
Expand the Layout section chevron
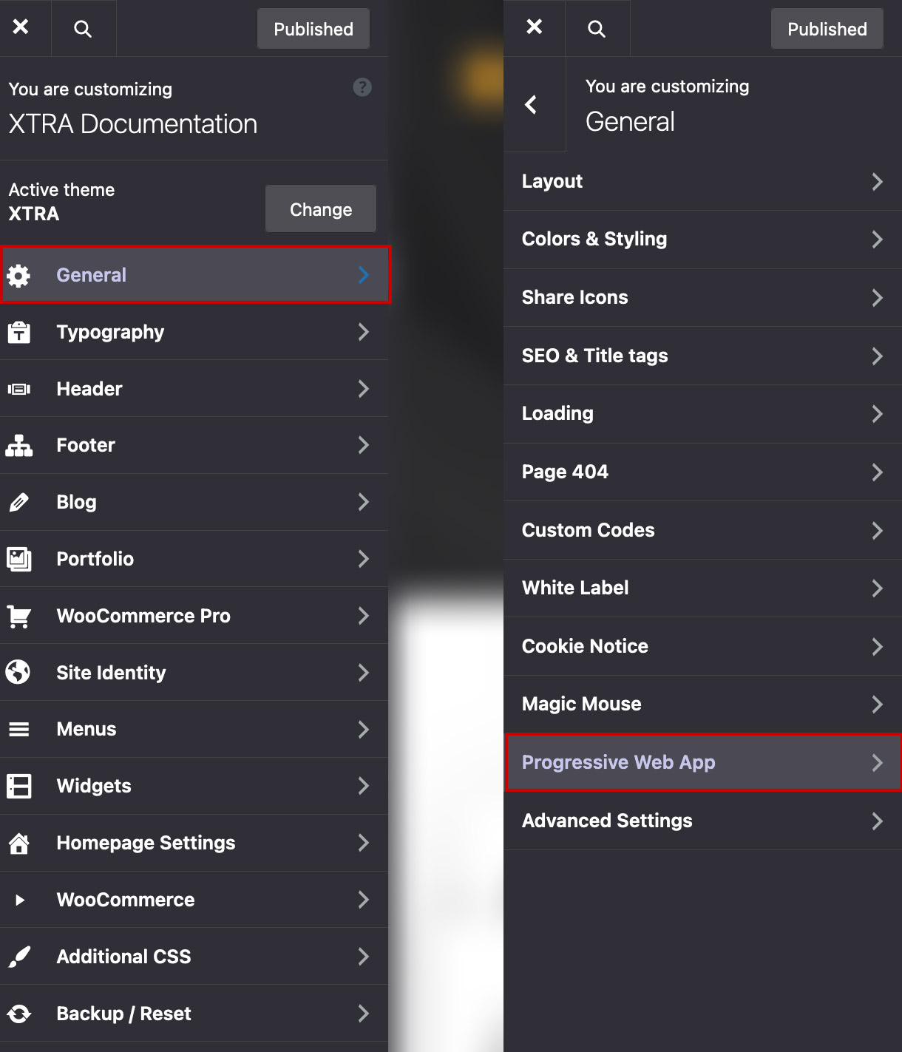pyautogui.click(x=877, y=182)
